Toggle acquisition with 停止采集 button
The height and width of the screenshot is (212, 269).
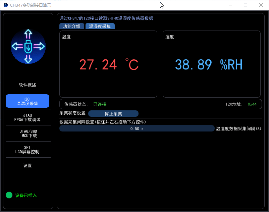coord(113,113)
